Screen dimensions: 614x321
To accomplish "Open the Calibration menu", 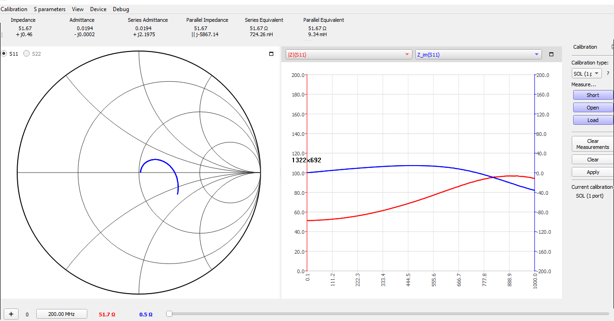I will pos(14,9).
